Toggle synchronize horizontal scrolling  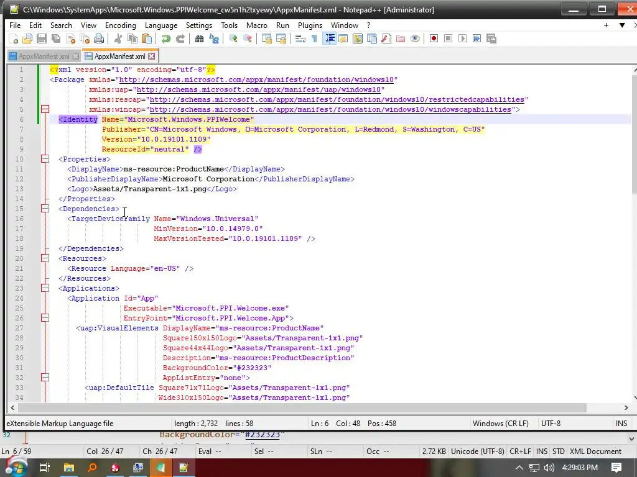(x=281, y=39)
